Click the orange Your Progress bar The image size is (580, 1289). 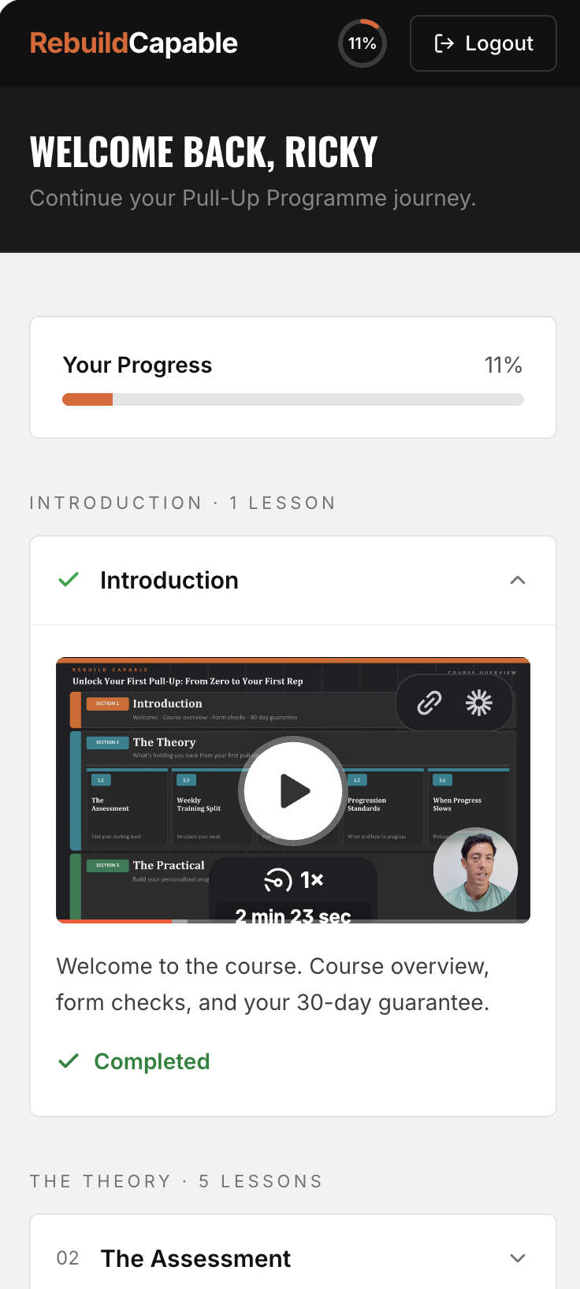[87, 399]
